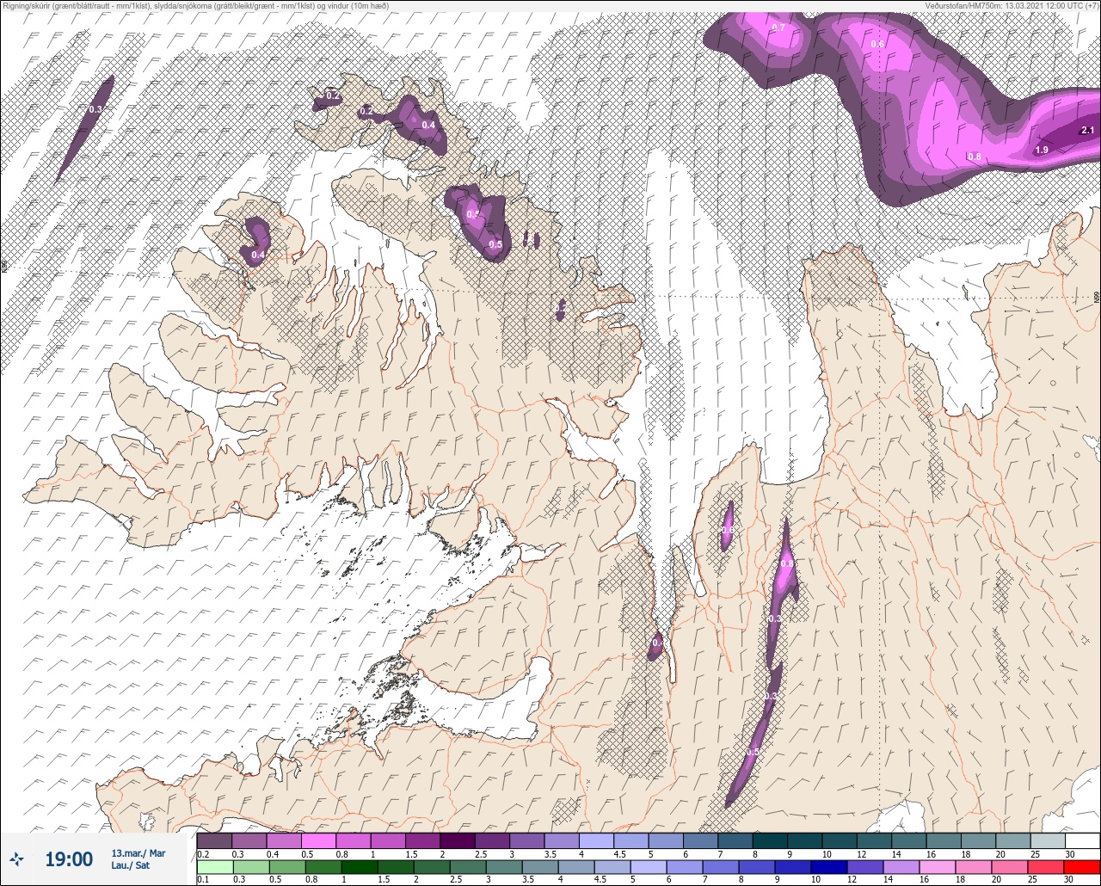The width and height of the screenshot is (1101, 886).
Task: Select the 16 swatch in the upper legend row
Action: click(x=944, y=840)
